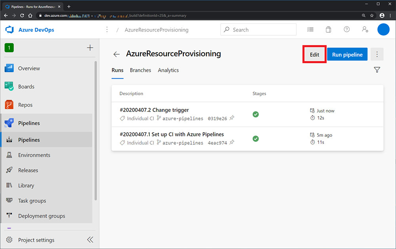Image resolution: width=396 pixels, height=249 pixels.
Task: Open the Help question mark icon
Action: point(347,30)
